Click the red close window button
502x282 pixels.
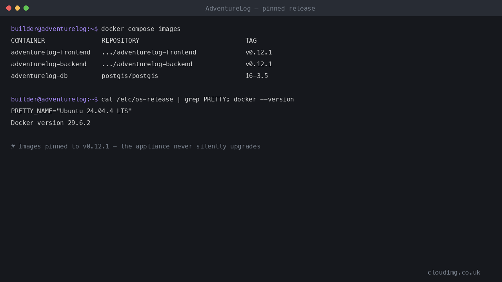(9, 8)
